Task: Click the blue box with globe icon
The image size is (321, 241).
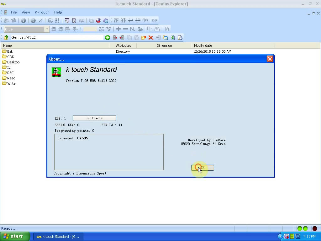Action: click(x=106, y=20)
